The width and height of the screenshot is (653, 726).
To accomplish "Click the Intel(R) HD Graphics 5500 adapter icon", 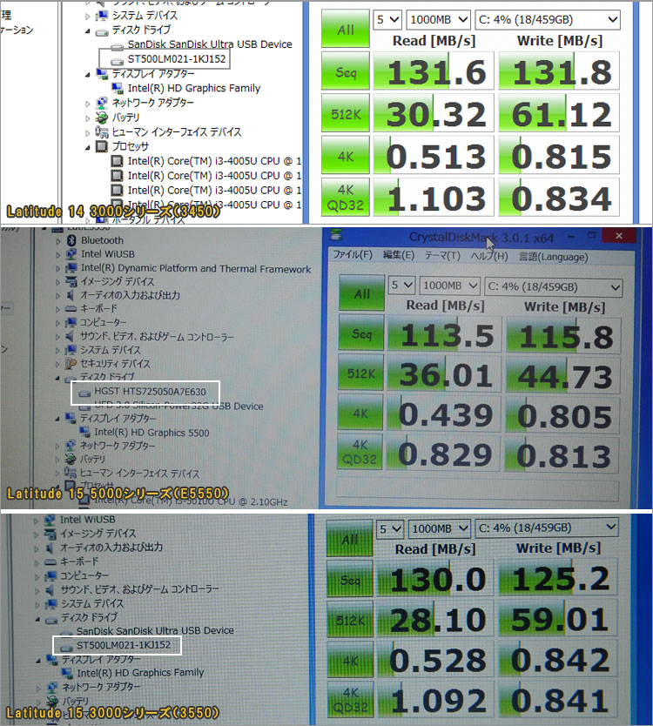I will pyautogui.click(x=84, y=432).
